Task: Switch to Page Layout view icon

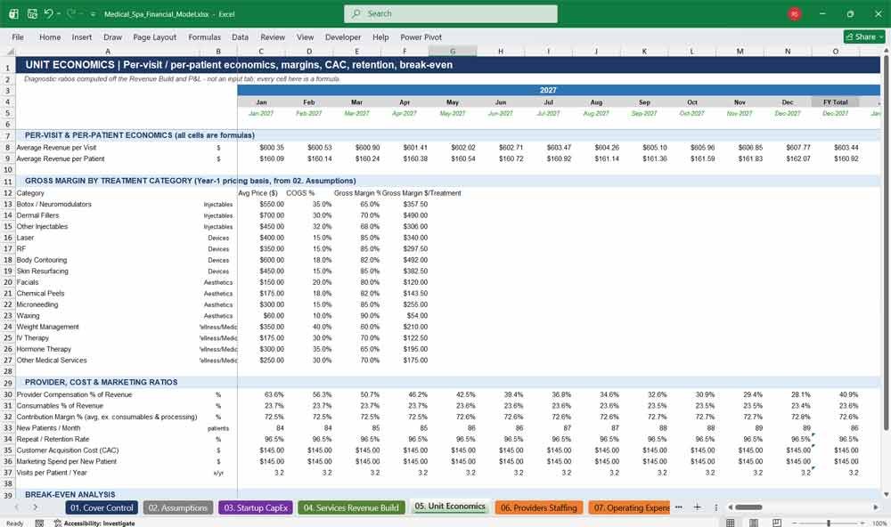Action: point(754,523)
